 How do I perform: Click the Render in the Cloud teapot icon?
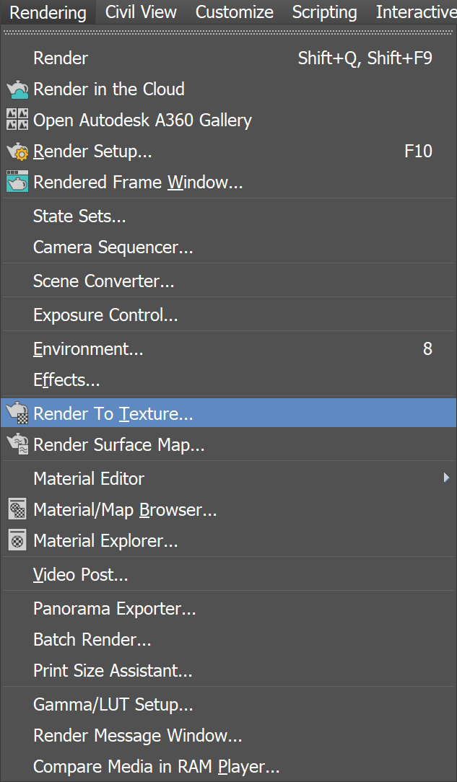point(16,89)
